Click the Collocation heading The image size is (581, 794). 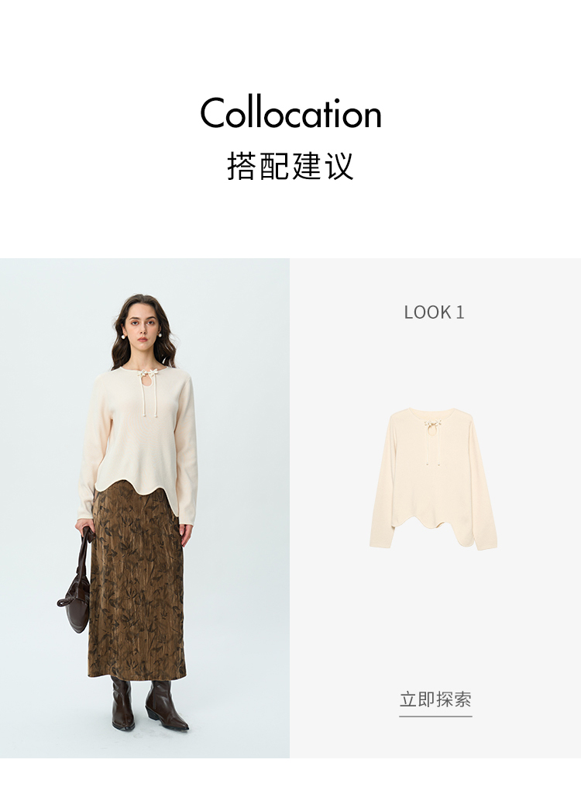290,113
